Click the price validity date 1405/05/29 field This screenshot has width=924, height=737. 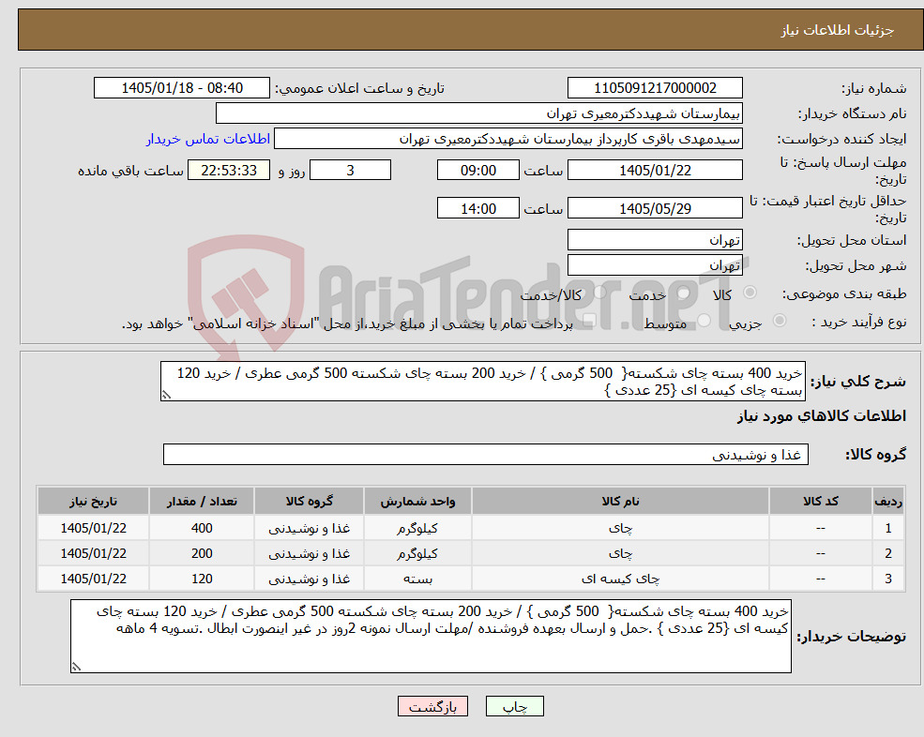[655, 208]
